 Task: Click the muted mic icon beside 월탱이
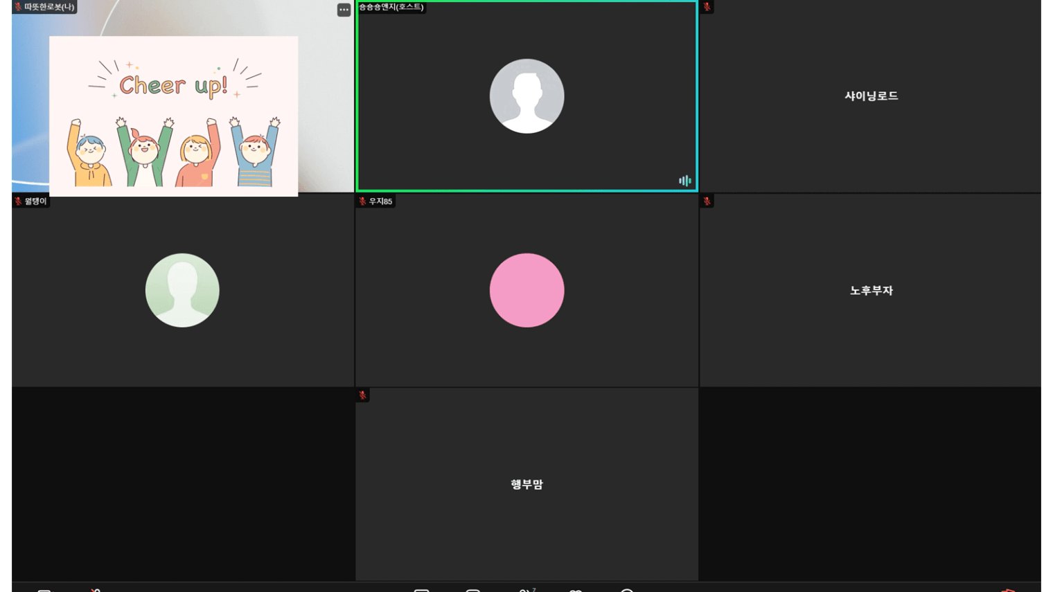click(x=18, y=201)
